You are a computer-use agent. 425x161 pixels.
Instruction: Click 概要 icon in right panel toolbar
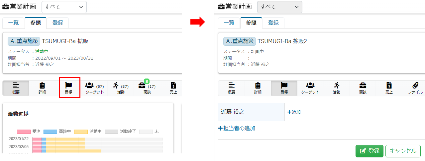click(232, 88)
